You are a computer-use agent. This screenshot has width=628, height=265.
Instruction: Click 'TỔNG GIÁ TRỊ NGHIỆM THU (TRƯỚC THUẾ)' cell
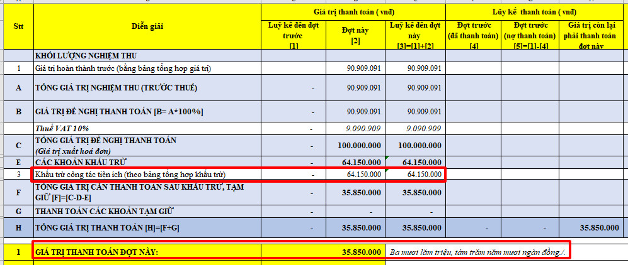147,88
